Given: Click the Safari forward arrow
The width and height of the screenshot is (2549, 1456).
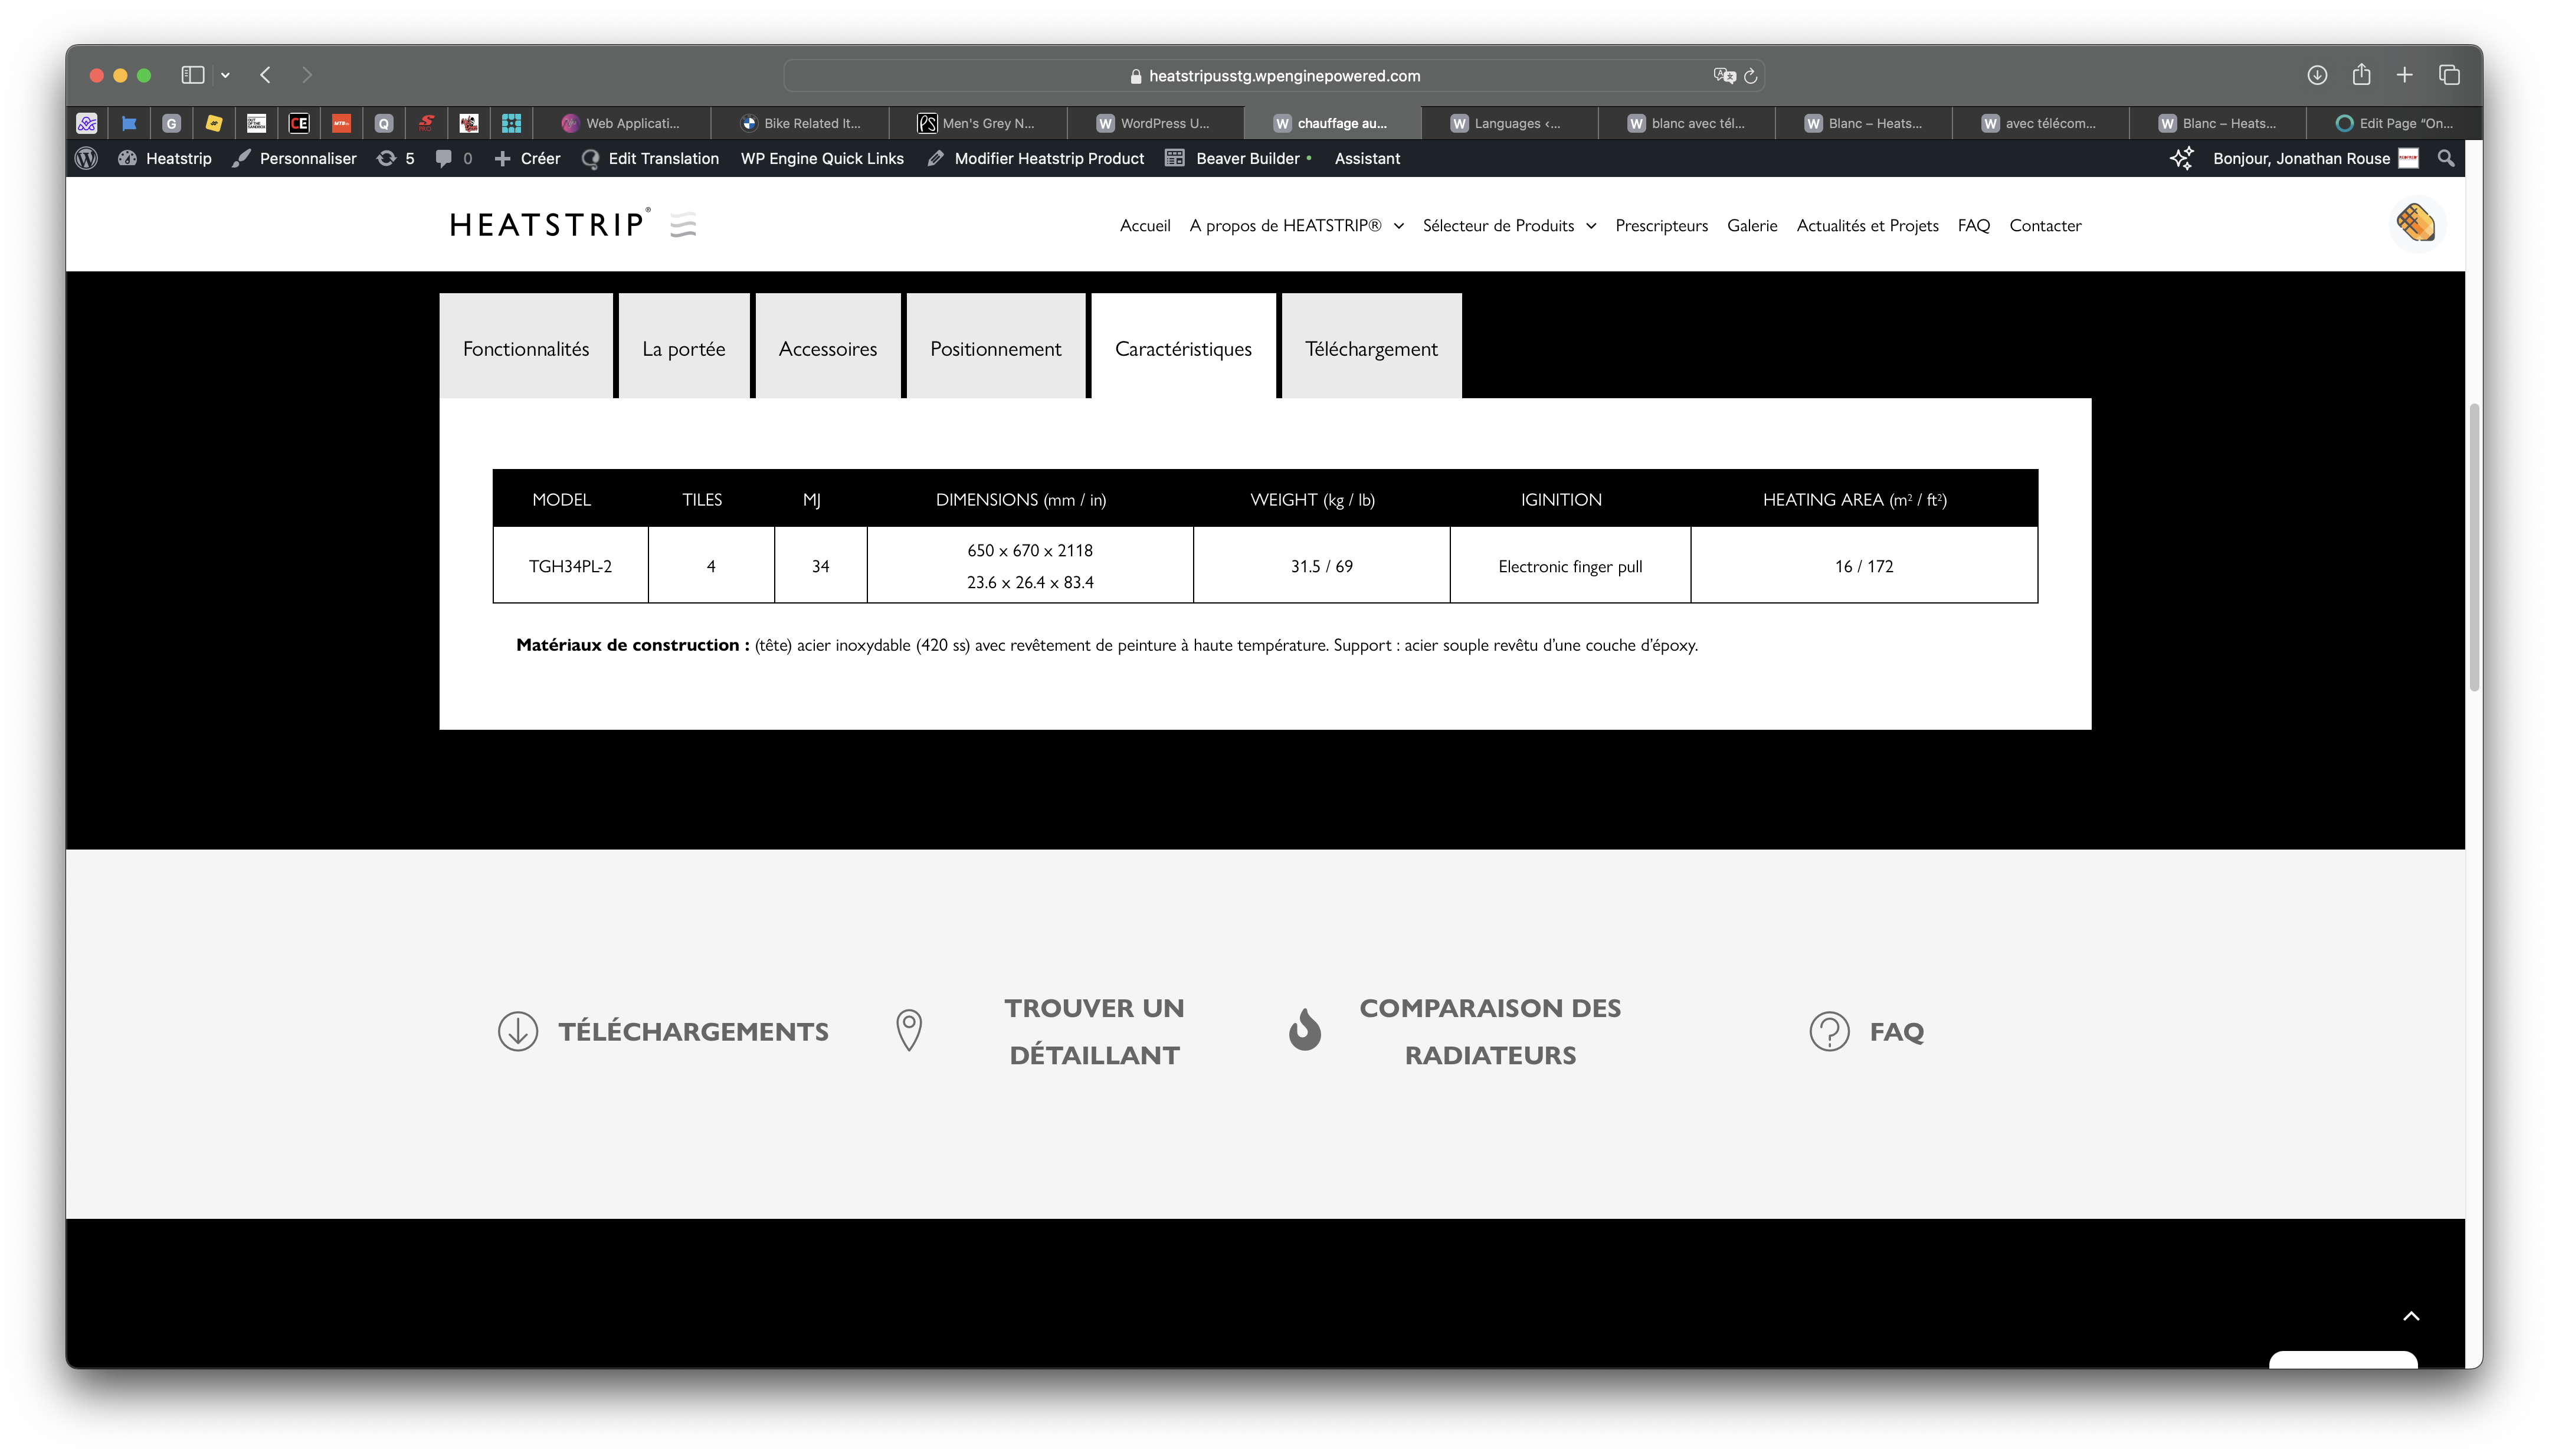Looking at the screenshot, I should (307, 75).
